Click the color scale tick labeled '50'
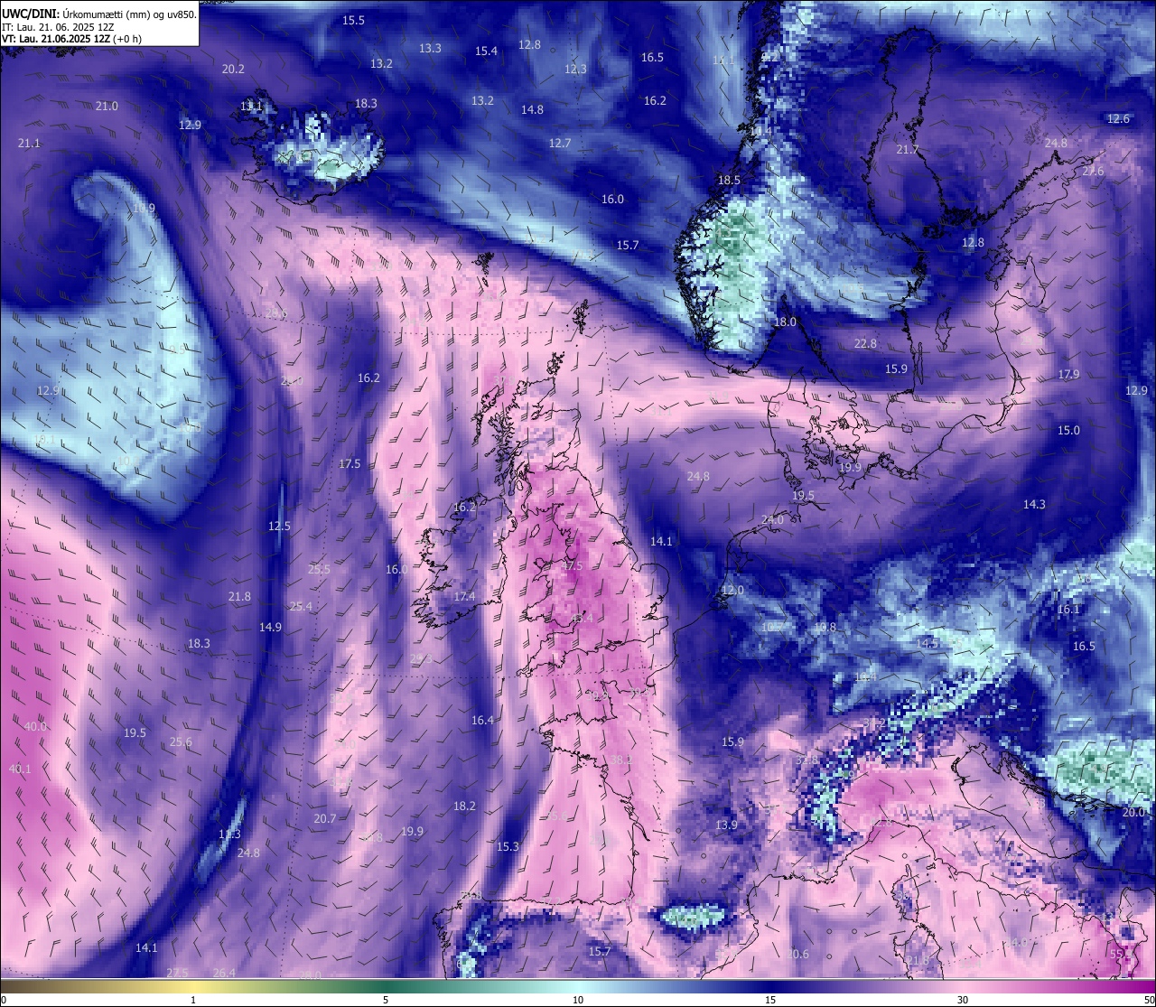1156x1007 pixels. [1148, 1000]
